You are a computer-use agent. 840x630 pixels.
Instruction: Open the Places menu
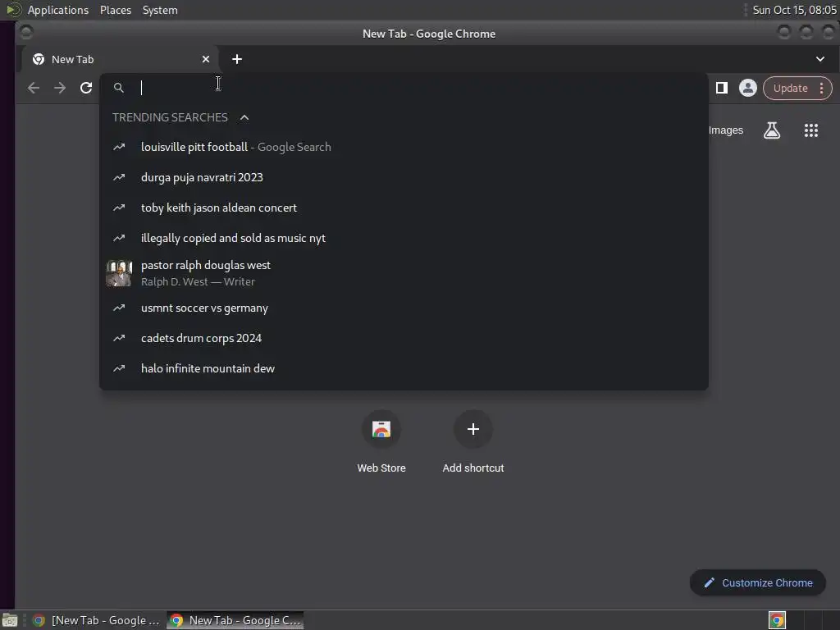[115, 10]
